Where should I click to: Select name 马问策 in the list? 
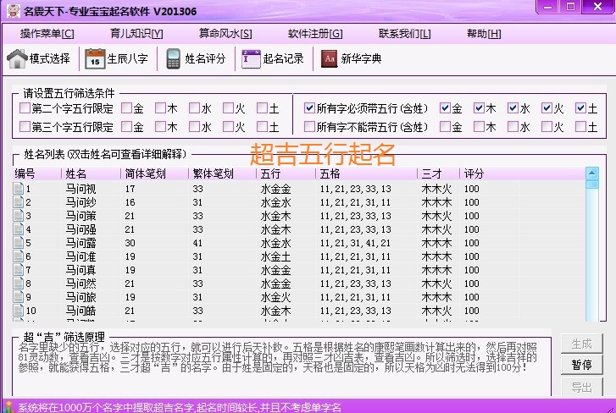pos(81,216)
